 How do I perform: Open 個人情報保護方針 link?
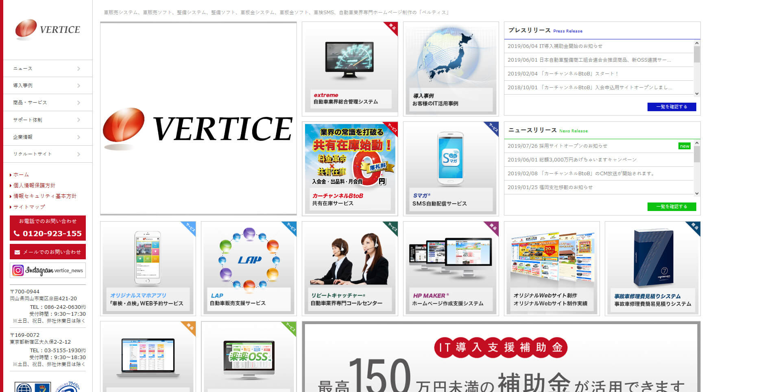pos(34,185)
